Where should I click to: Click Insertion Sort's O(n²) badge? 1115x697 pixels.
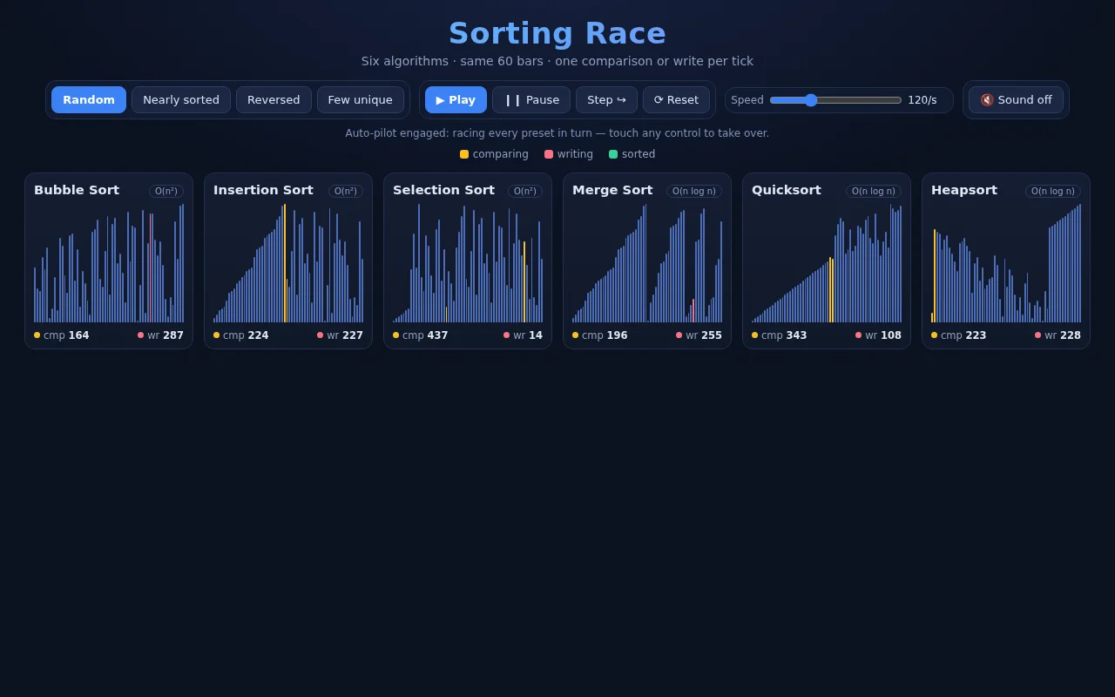point(346,191)
